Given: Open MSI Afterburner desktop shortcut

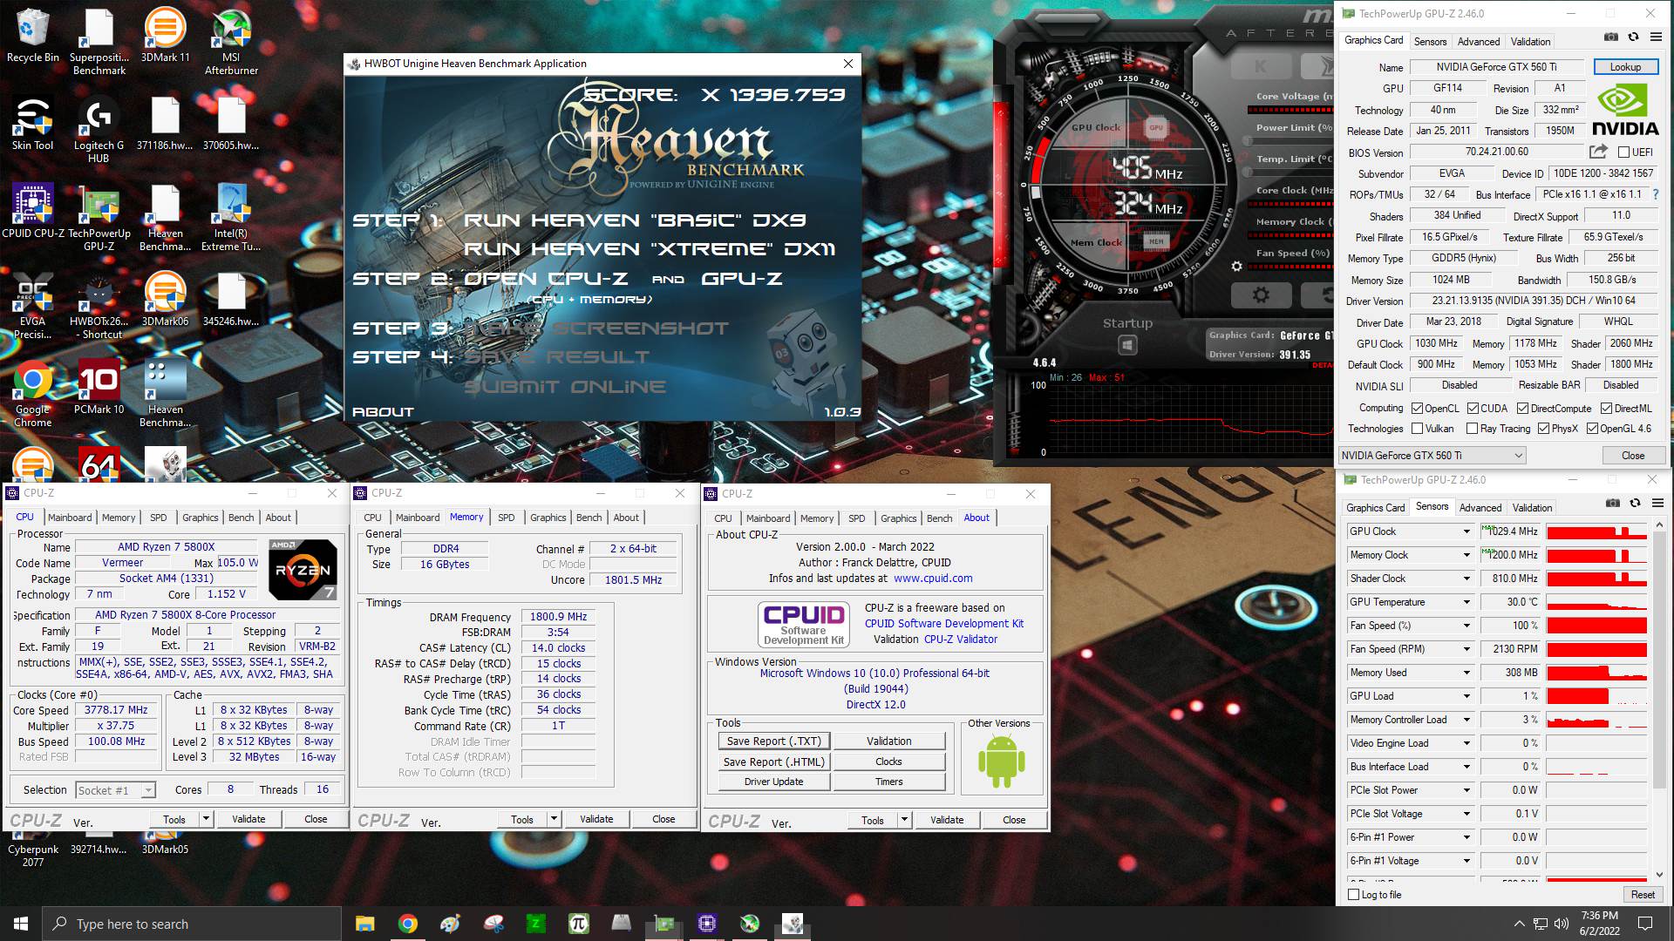Looking at the screenshot, I should [231, 41].
